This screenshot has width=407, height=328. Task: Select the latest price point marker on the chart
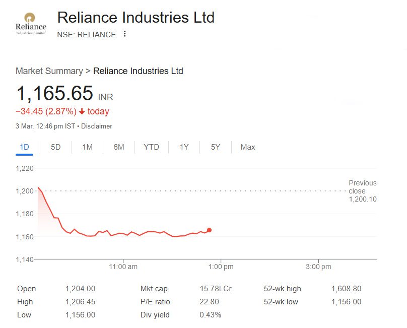click(x=210, y=229)
